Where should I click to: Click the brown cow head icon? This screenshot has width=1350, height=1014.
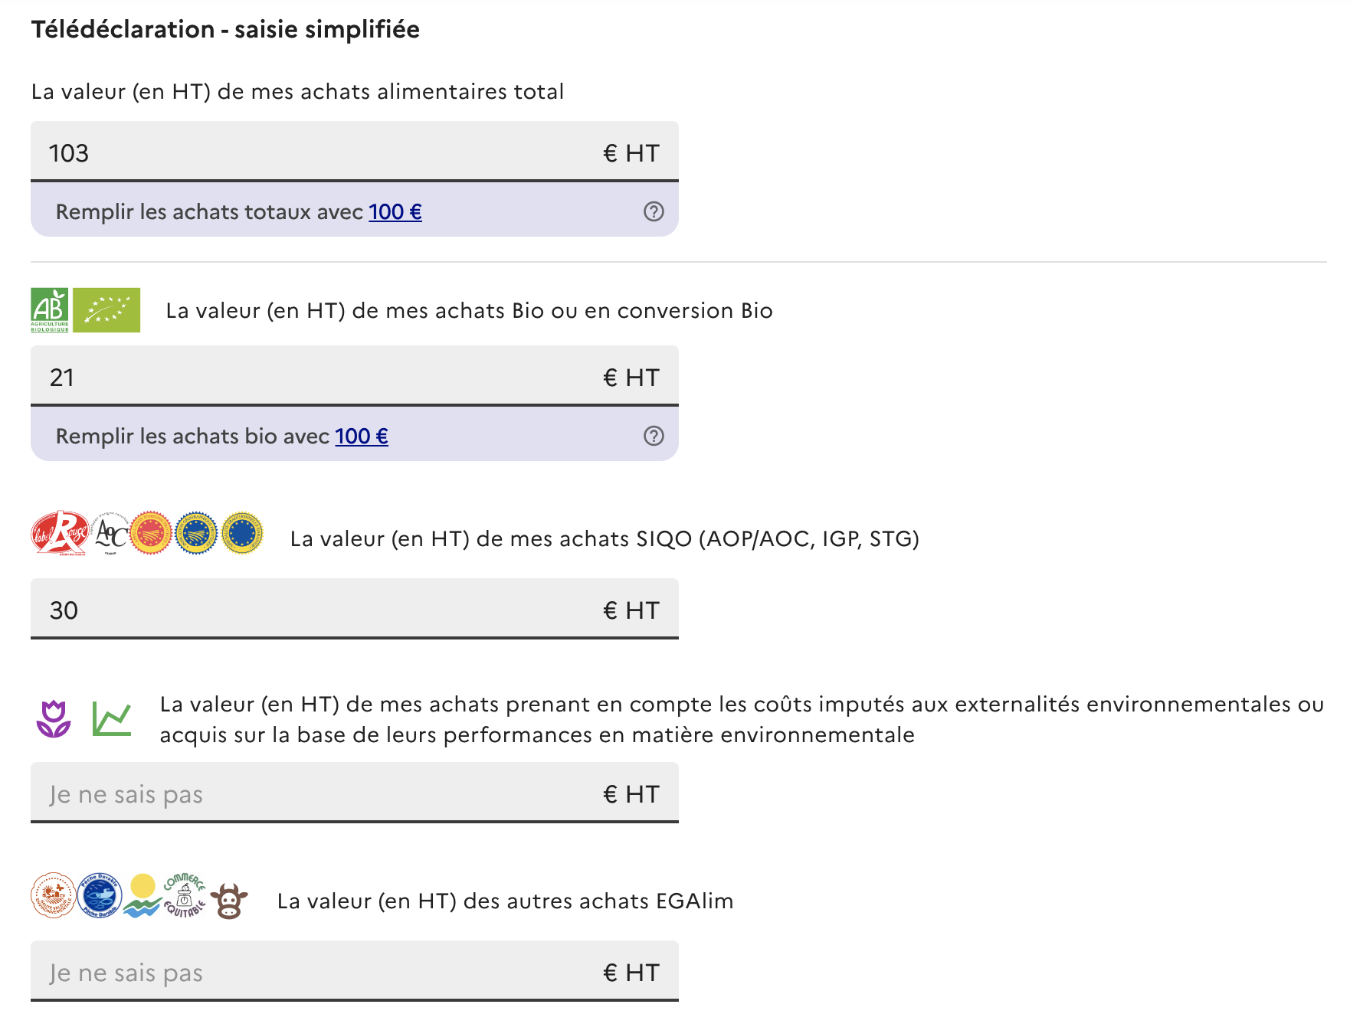(229, 901)
